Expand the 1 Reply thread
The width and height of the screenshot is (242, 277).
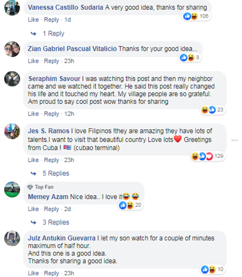53,34
